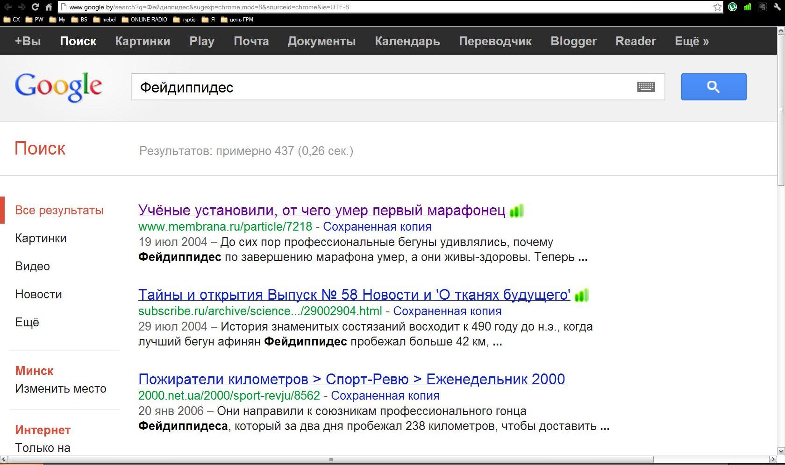This screenshot has height=465, width=785.
Task: Bookmark this page with the star icon
Action: coord(717,7)
